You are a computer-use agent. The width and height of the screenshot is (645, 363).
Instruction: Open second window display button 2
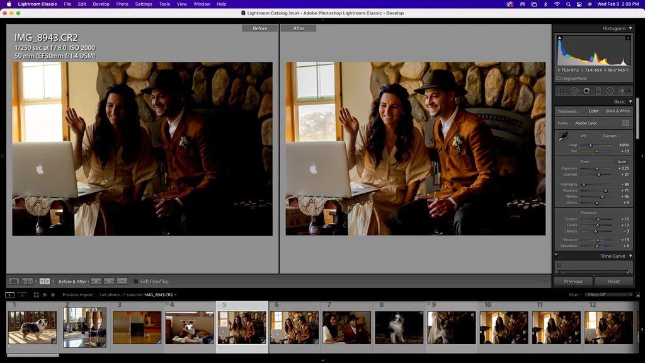[x=22, y=295]
